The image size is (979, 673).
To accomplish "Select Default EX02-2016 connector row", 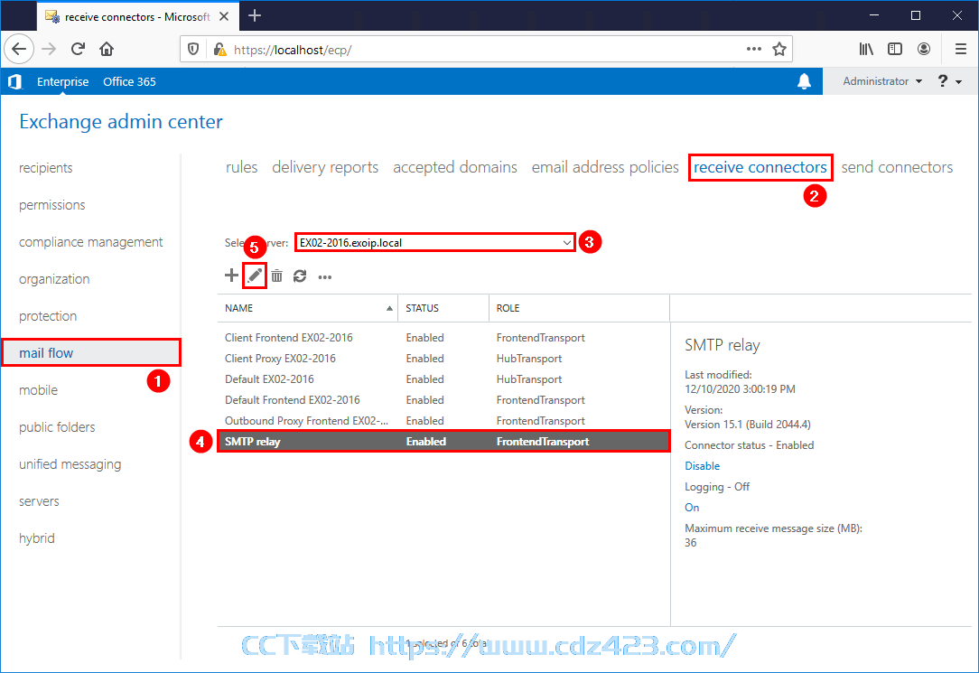I will click(443, 379).
